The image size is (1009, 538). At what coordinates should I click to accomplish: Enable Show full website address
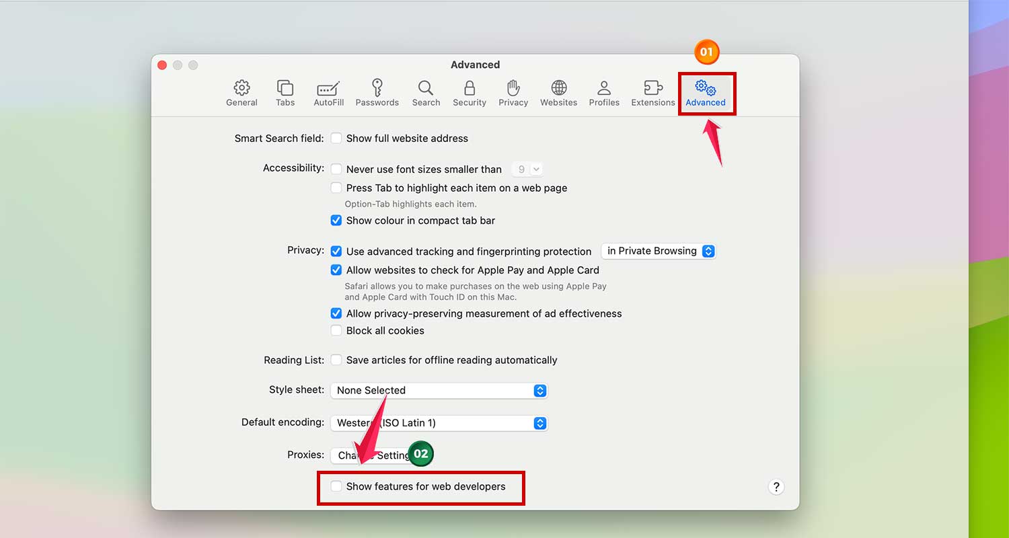tap(336, 138)
